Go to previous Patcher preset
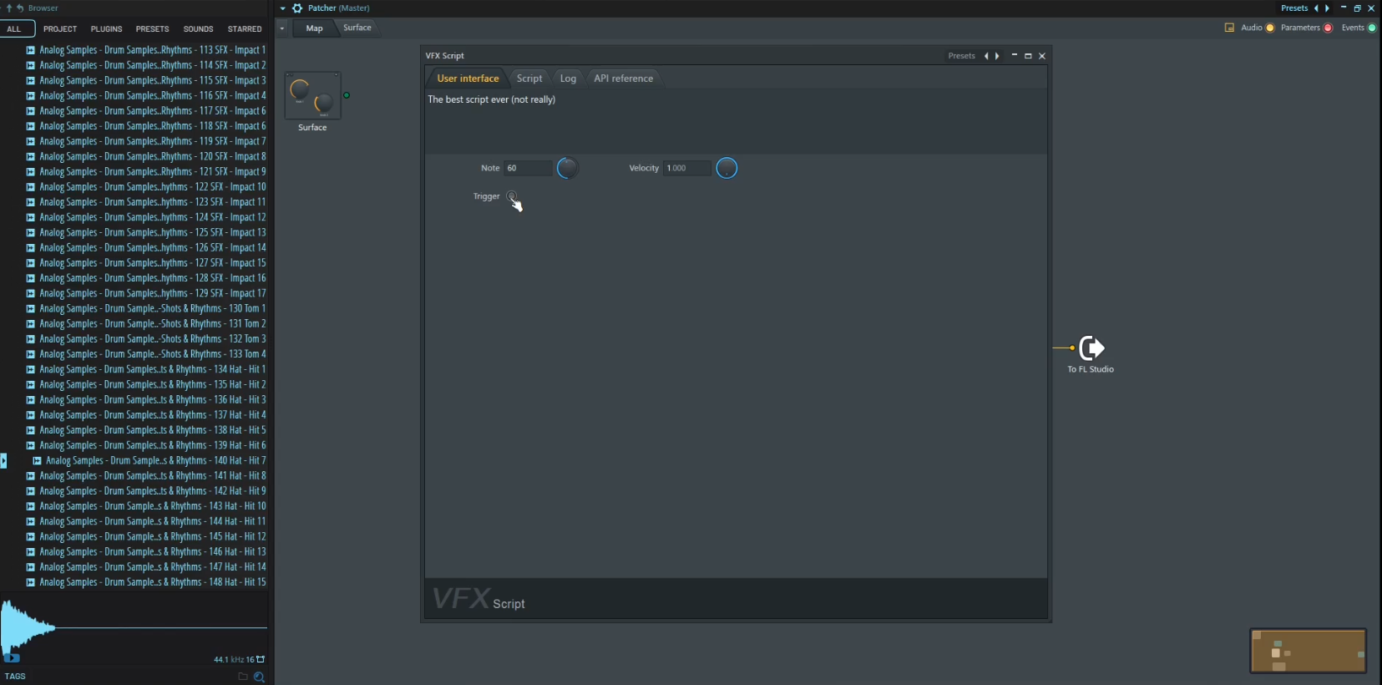1382x685 pixels. 1317,8
